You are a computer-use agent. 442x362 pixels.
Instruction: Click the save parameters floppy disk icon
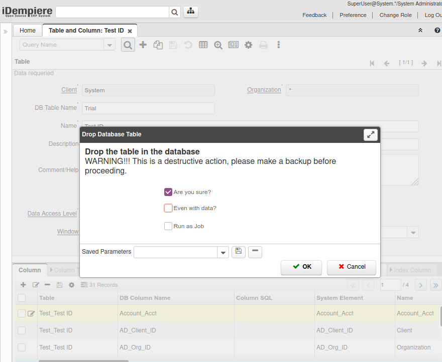(239, 252)
